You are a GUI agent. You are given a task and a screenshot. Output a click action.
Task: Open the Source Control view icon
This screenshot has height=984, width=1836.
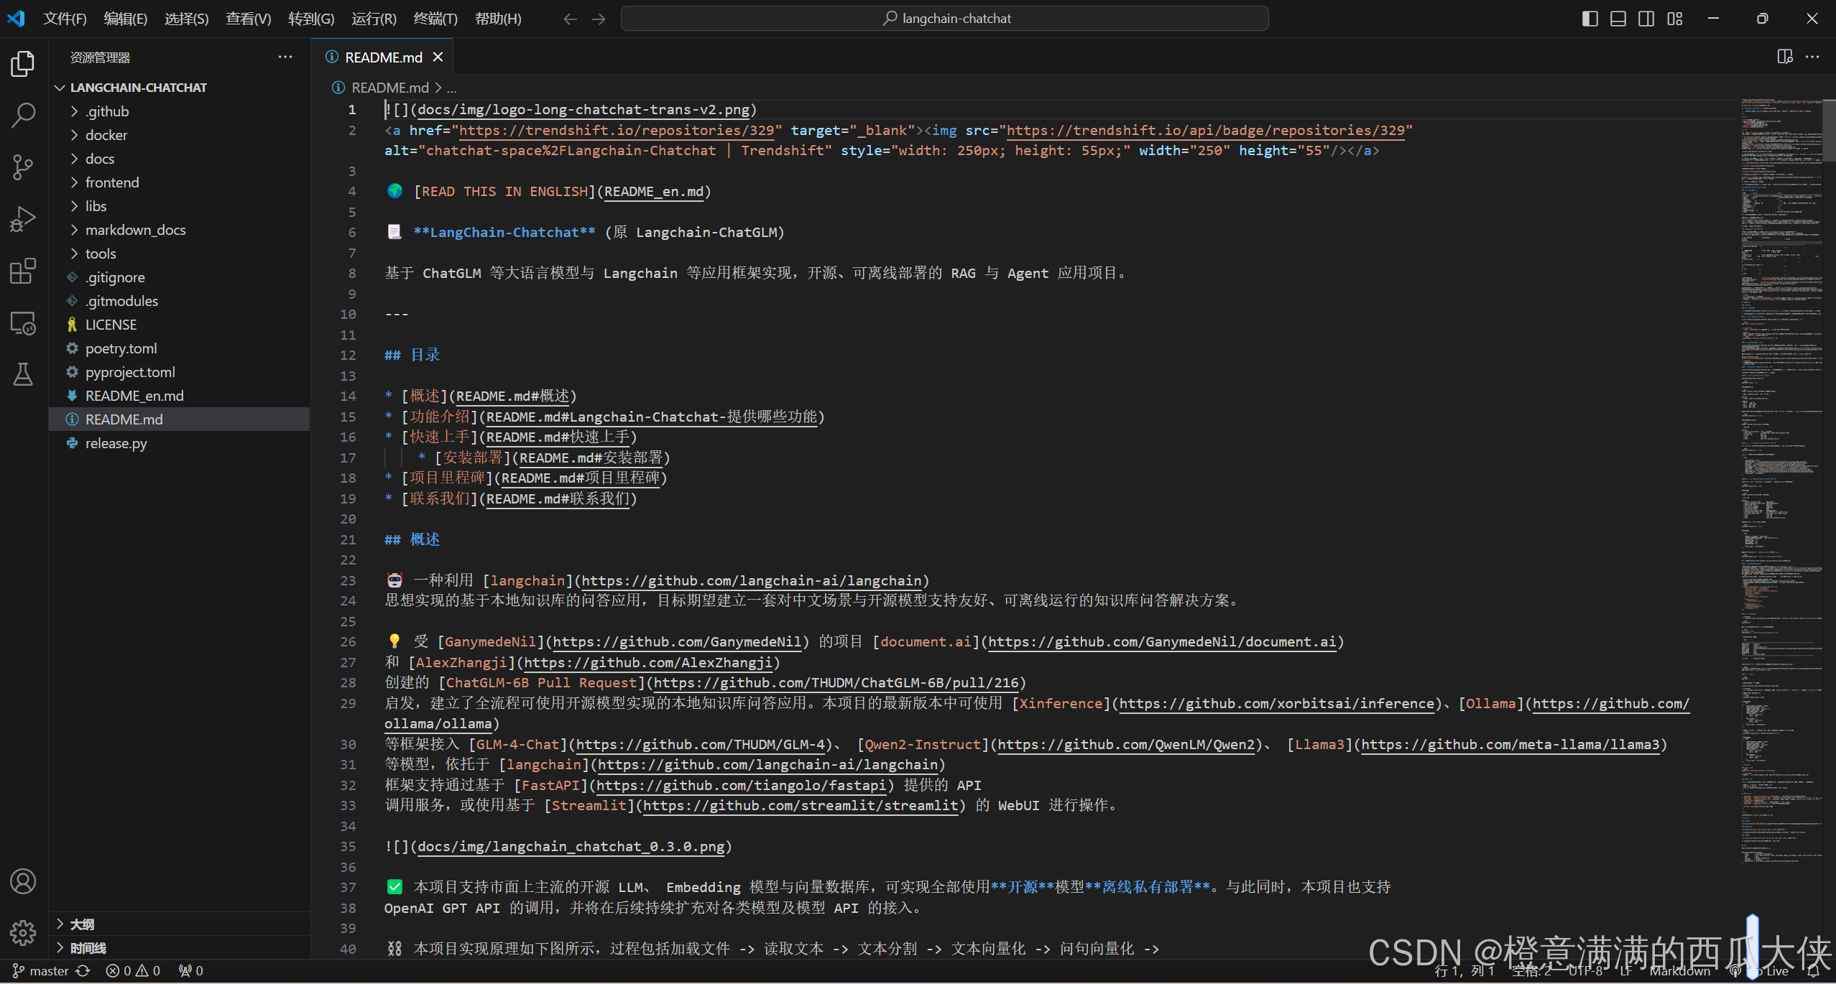[x=23, y=167]
